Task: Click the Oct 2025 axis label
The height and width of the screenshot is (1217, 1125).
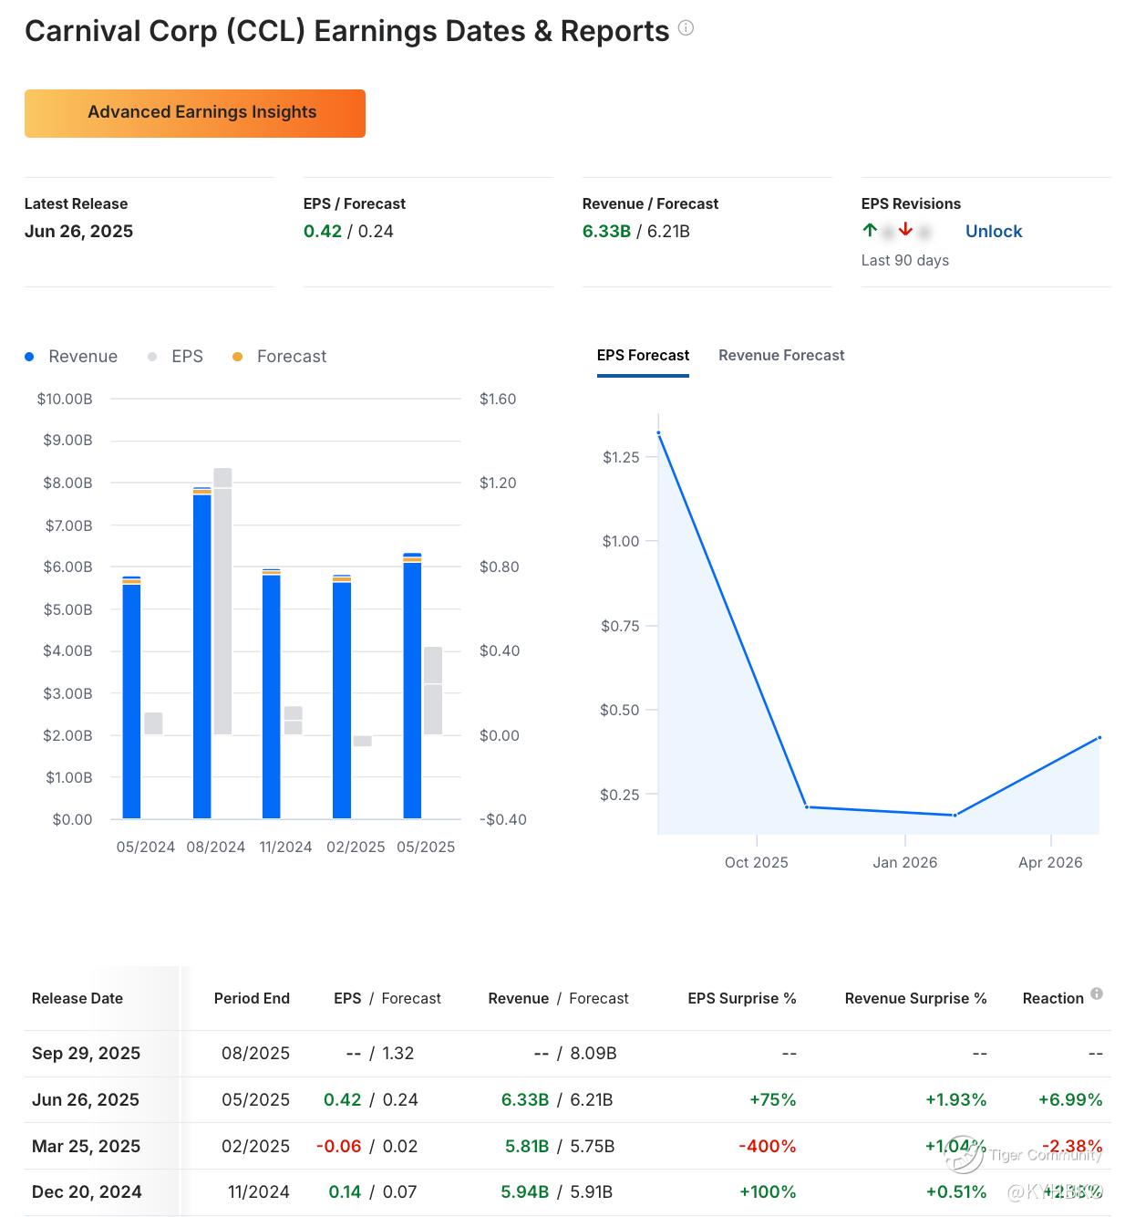Action: tap(757, 863)
